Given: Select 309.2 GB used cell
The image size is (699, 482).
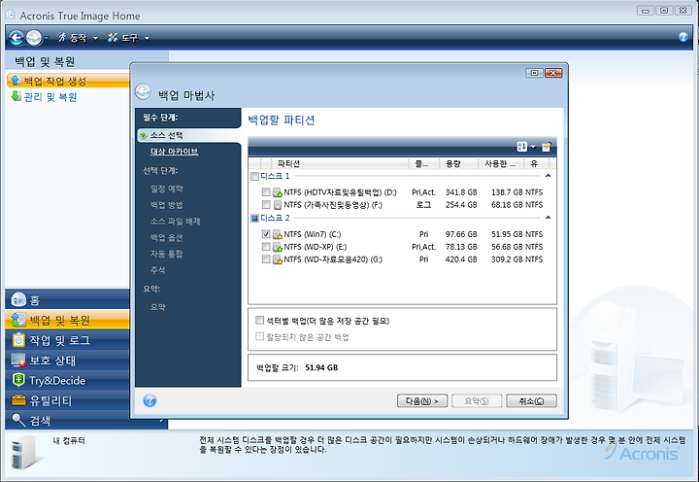Looking at the screenshot, I should pos(507,259).
